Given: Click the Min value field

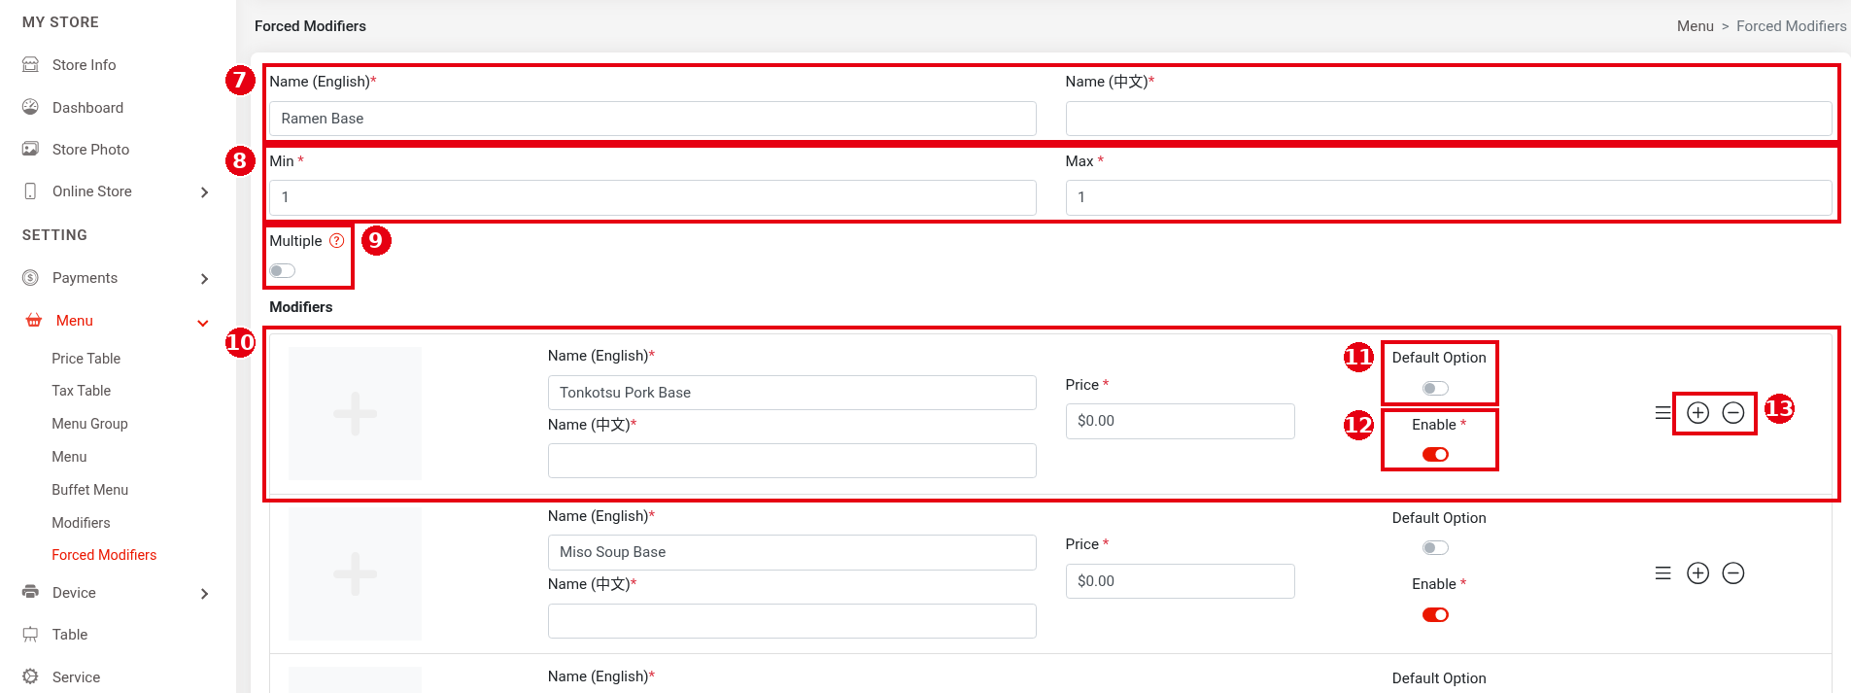Looking at the screenshot, I should pyautogui.click(x=652, y=197).
